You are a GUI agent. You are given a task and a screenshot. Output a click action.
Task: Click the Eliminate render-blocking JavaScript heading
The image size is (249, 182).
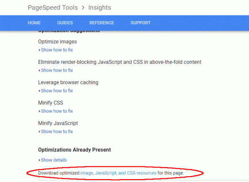pyautogui.click(x=120, y=62)
